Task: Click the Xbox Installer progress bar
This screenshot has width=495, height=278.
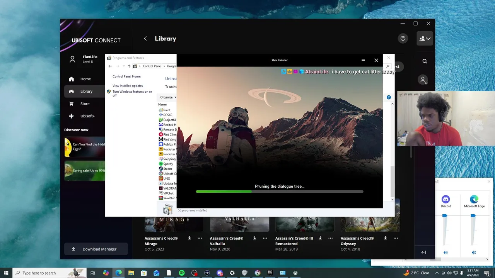Action: point(280,192)
